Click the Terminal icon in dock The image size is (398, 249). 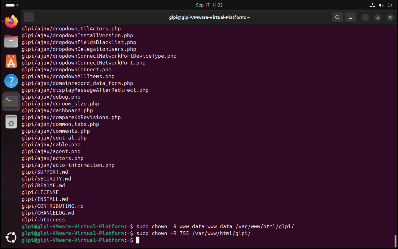click(11, 101)
